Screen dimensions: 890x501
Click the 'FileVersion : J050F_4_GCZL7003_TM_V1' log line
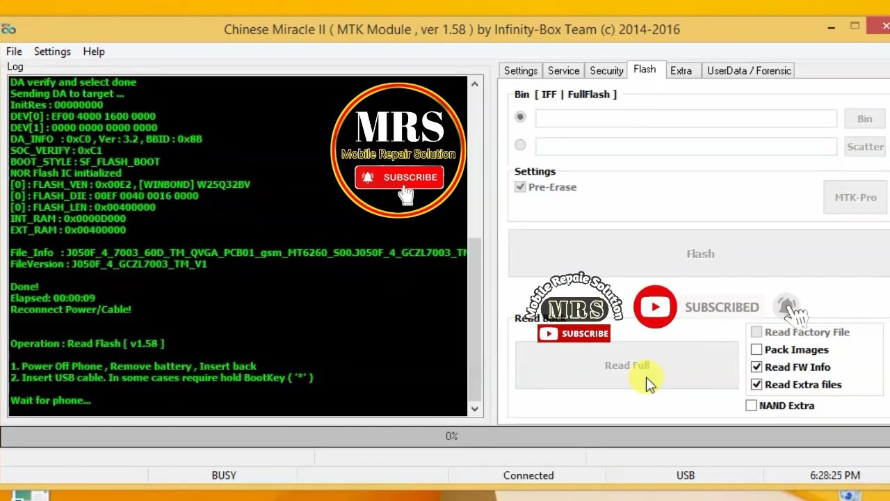point(108,264)
